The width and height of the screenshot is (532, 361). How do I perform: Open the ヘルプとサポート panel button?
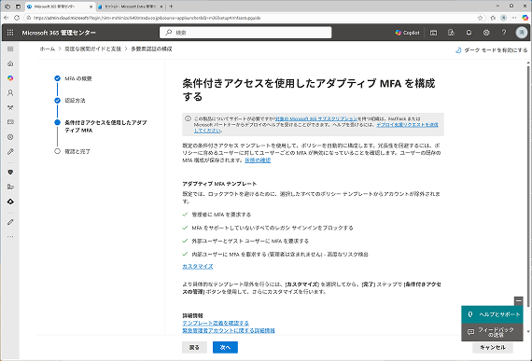(x=492, y=314)
